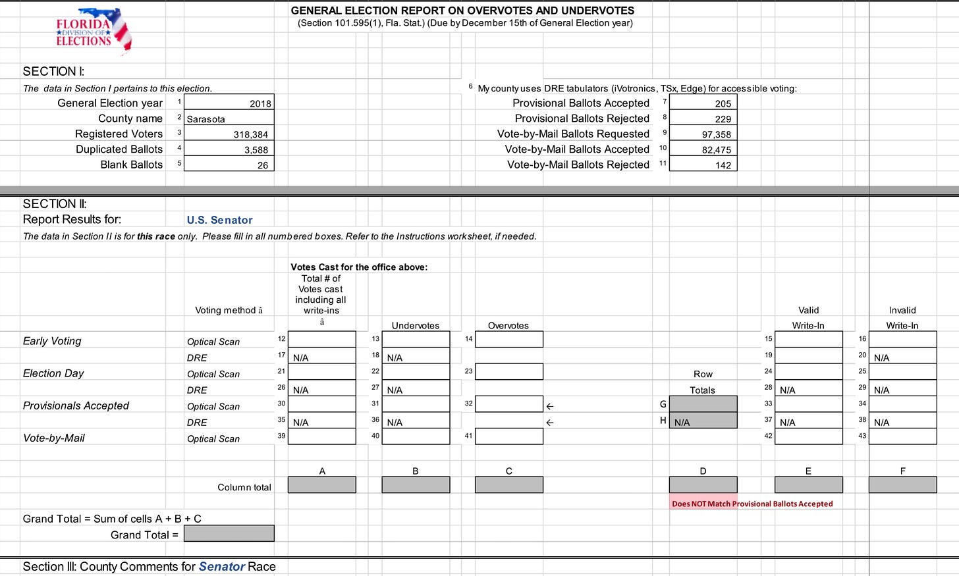Click box 13 Early Voting undervotes
Image resolution: width=959 pixels, height=576 pixels.
(x=416, y=339)
